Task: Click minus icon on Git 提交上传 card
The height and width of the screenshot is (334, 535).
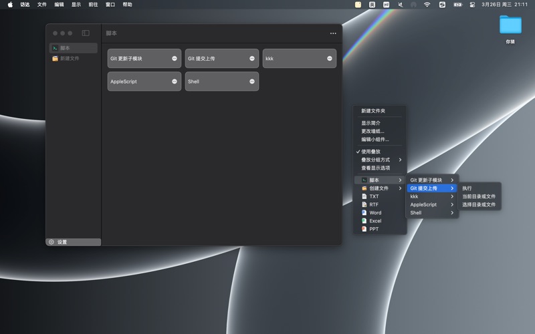Action: tap(252, 59)
